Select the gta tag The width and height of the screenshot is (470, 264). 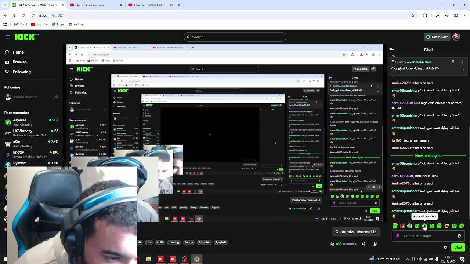pos(149,242)
